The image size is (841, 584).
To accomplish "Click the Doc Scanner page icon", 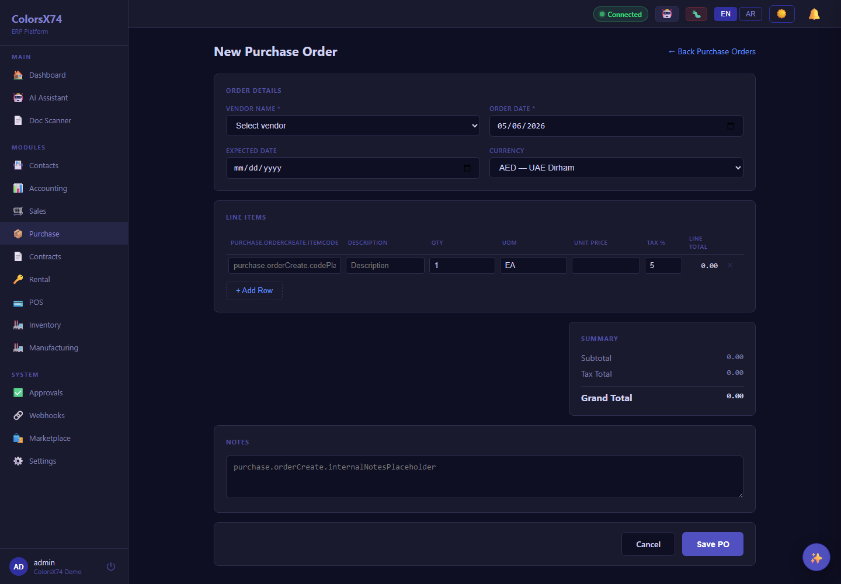I will (18, 121).
